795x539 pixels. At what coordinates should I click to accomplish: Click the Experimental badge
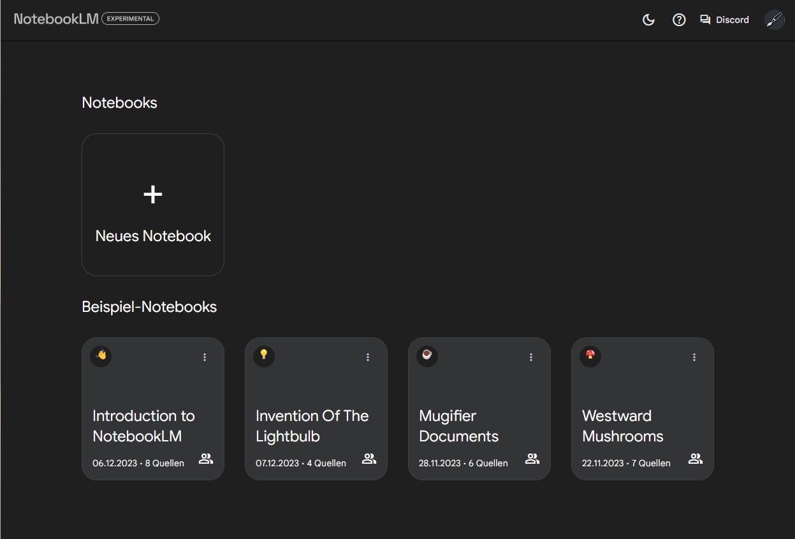(130, 18)
